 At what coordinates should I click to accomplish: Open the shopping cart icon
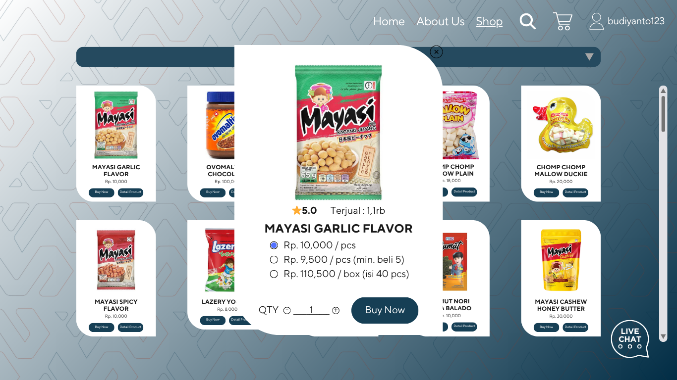563,21
